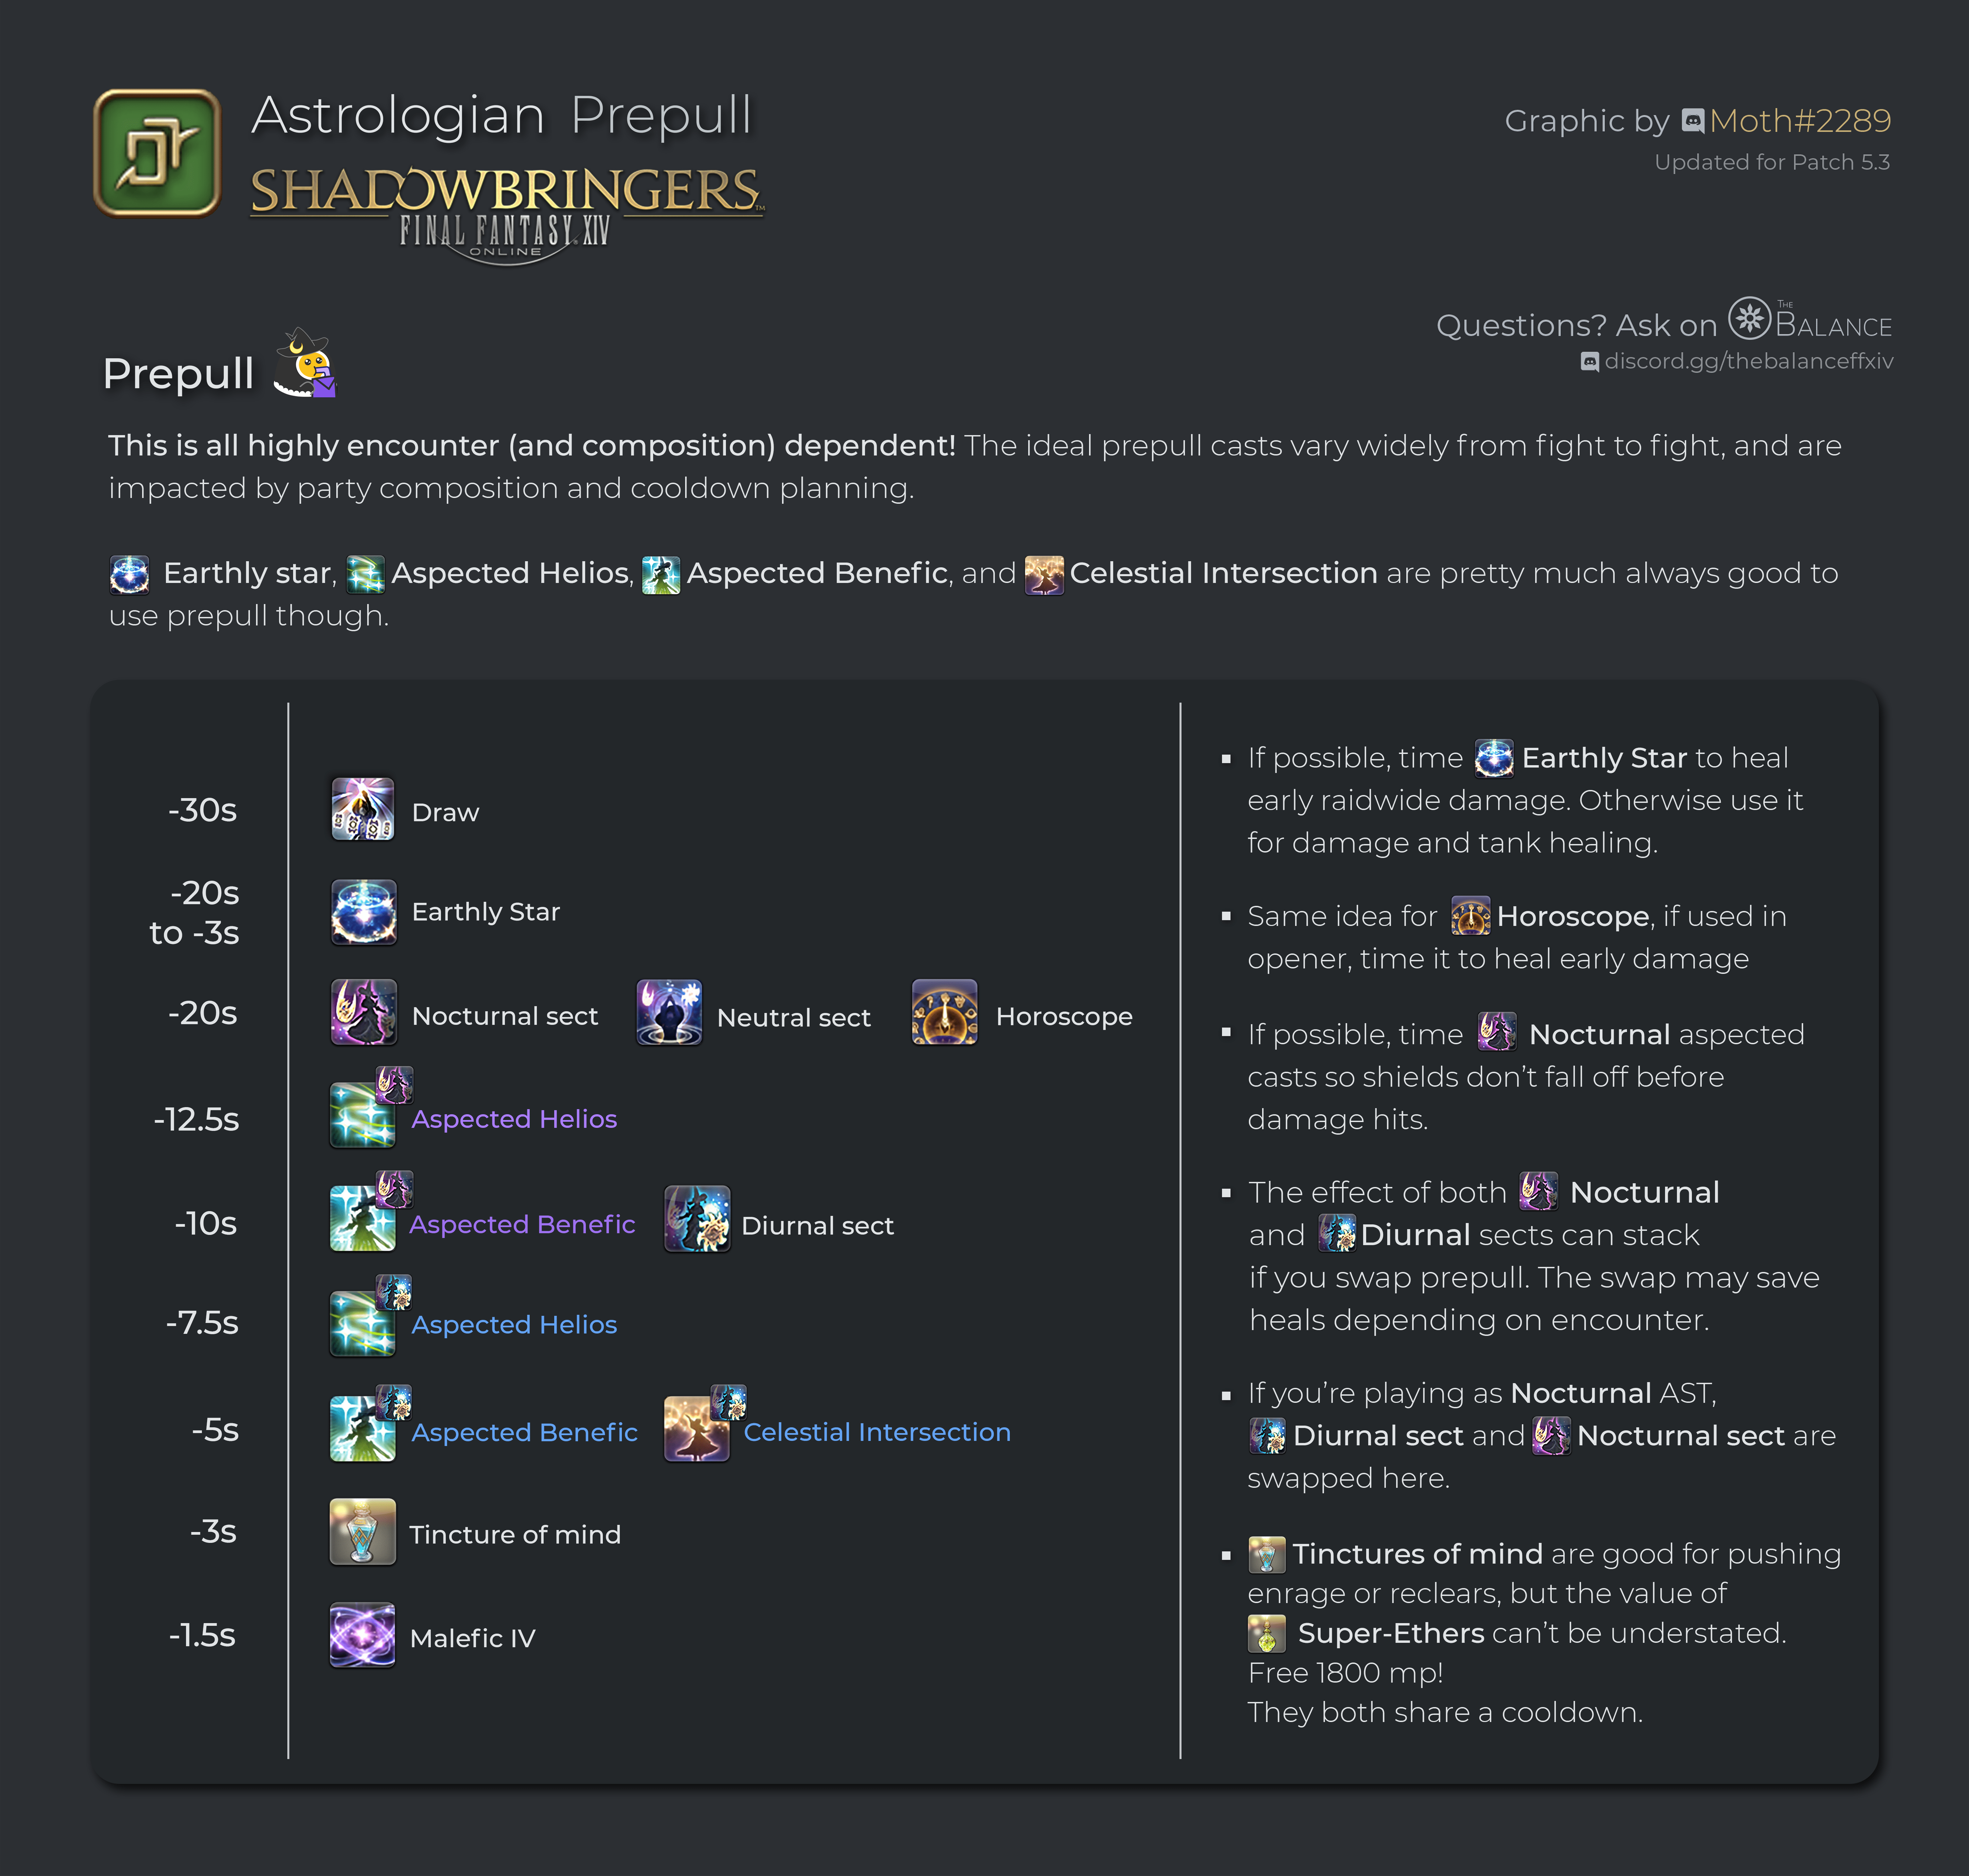Click the Aspected Benefic icon at -5s
Viewport: 1969px width, 1876px height.
[x=363, y=1428]
